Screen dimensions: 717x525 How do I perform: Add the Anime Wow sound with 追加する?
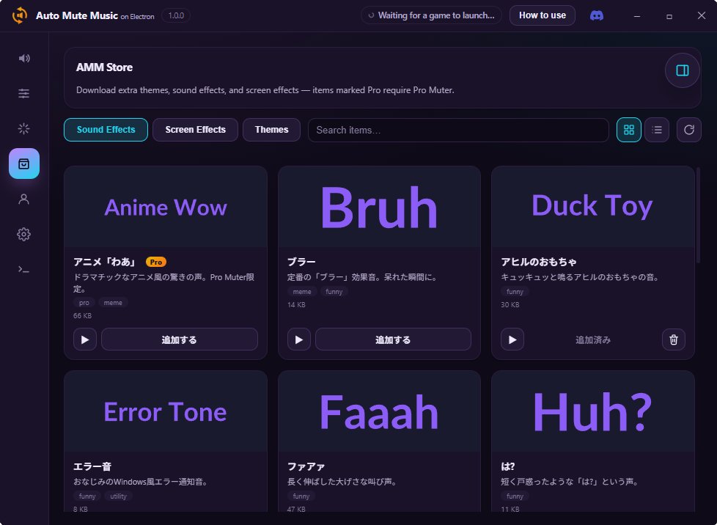tap(179, 339)
